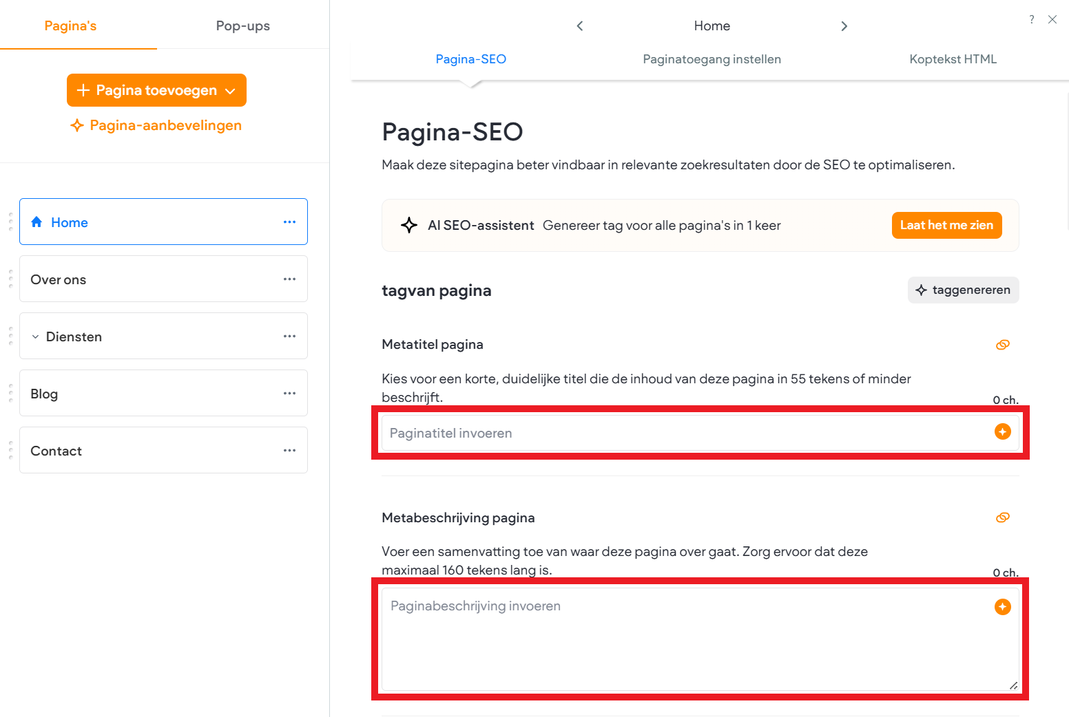
Task: Click the AI SEO-assistent sparkle icon
Action: (408, 225)
